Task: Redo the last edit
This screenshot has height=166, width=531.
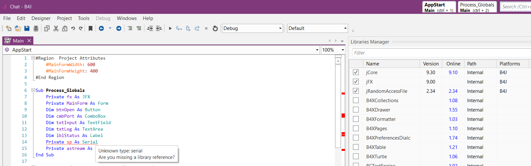Action: [81, 28]
